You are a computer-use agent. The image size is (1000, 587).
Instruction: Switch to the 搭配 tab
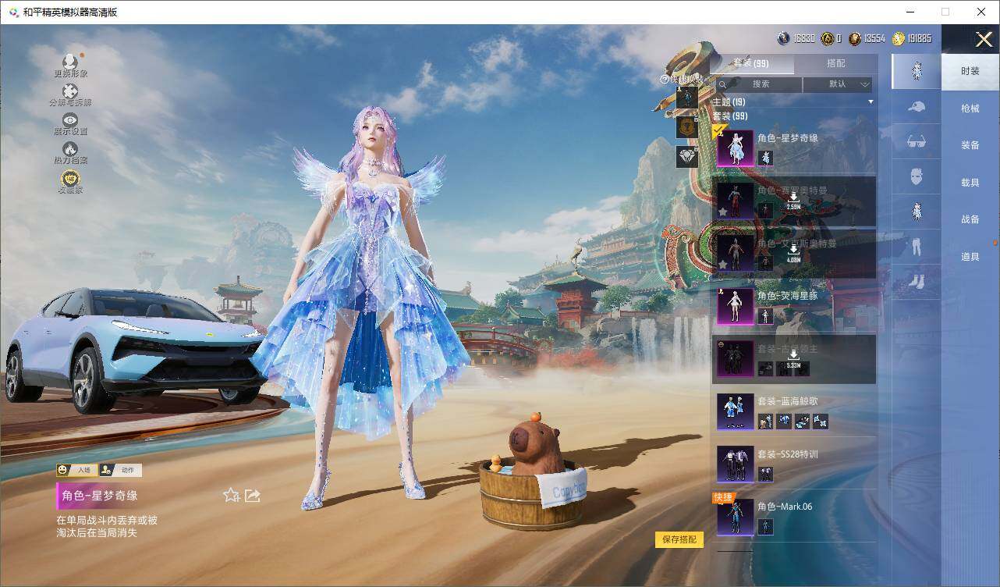click(x=835, y=63)
